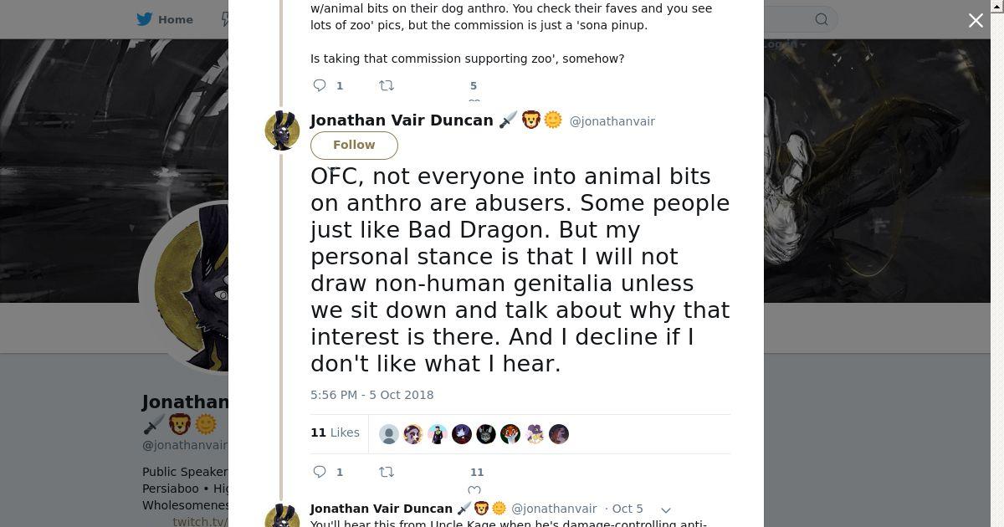Expand the Oct 5 tweet options chevron
The height and width of the screenshot is (527, 1004).
point(666,509)
